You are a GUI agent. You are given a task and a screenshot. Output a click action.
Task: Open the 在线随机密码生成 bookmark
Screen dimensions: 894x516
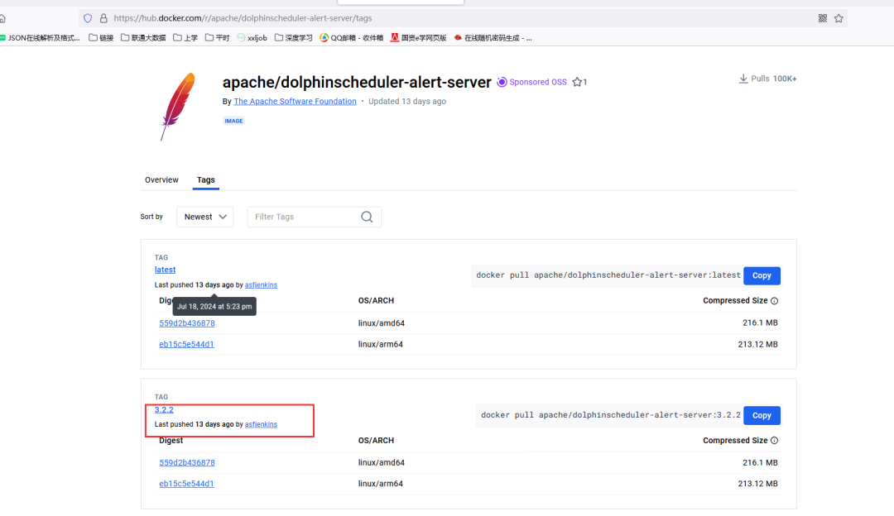[x=493, y=38]
